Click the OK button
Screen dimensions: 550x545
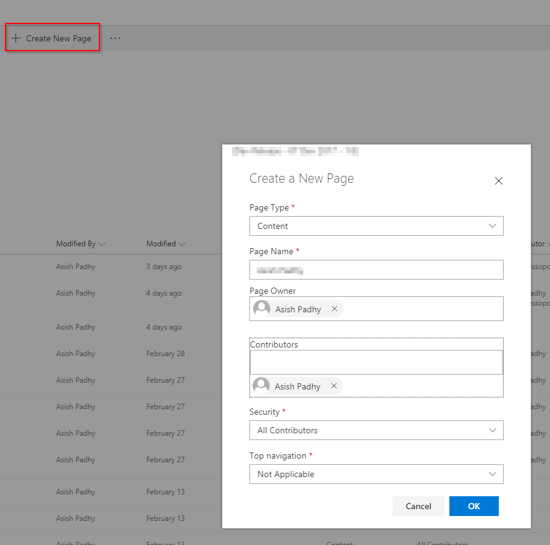point(473,505)
